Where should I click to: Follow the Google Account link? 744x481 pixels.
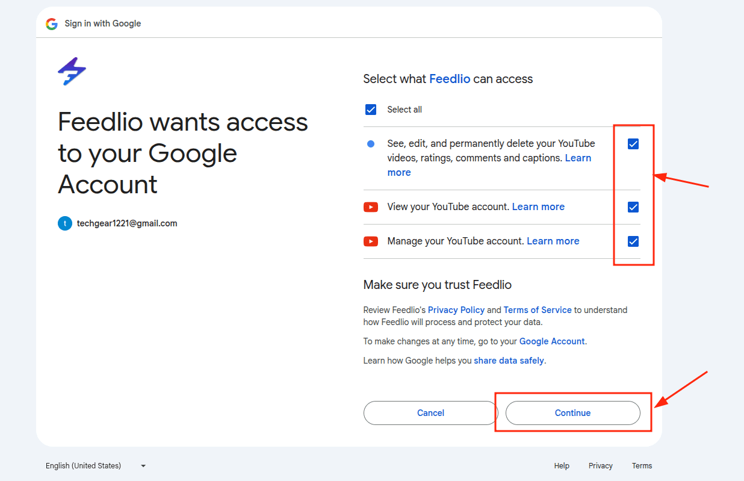551,341
